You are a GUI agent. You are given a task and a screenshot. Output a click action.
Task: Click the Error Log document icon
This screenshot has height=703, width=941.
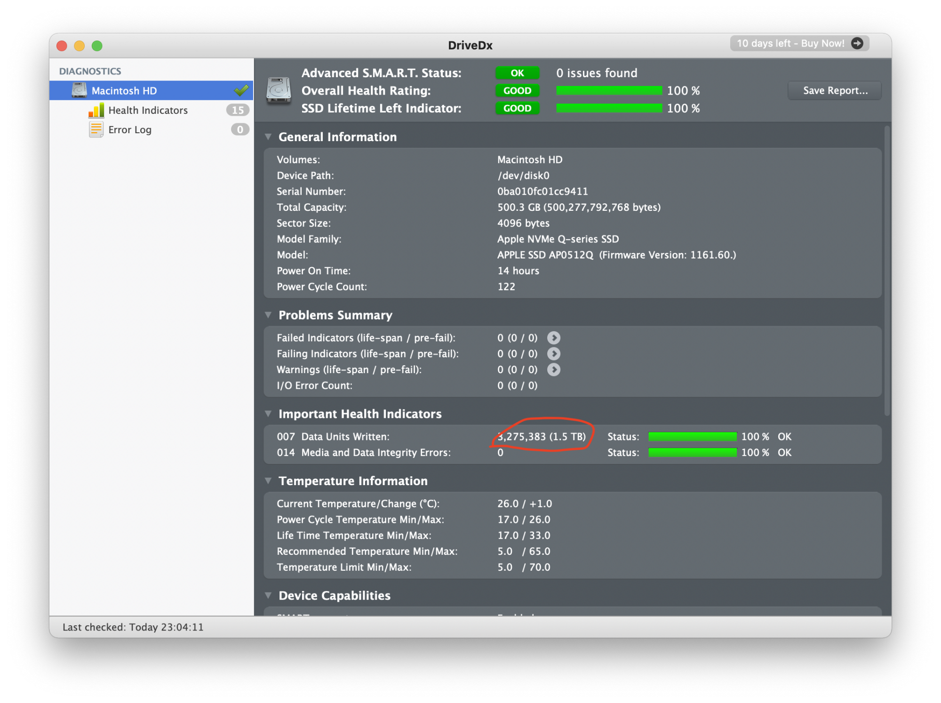point(96,129)
